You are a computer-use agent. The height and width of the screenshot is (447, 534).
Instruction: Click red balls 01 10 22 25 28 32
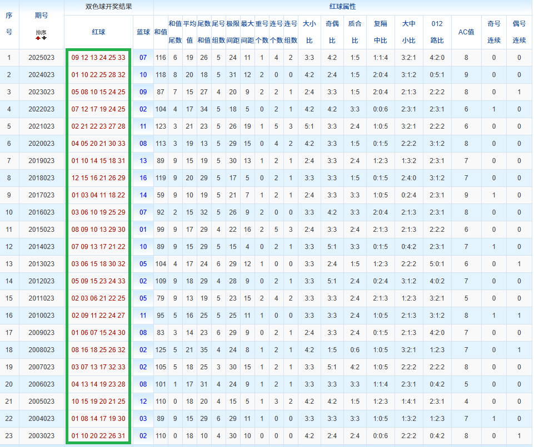(98, 75)
